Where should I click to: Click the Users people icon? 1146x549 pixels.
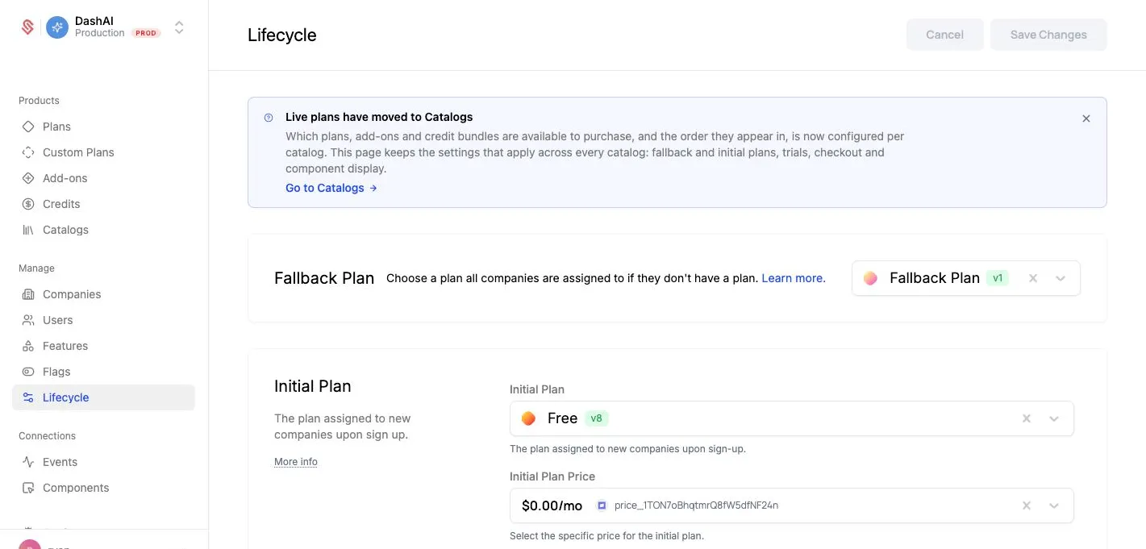[28, 320]
